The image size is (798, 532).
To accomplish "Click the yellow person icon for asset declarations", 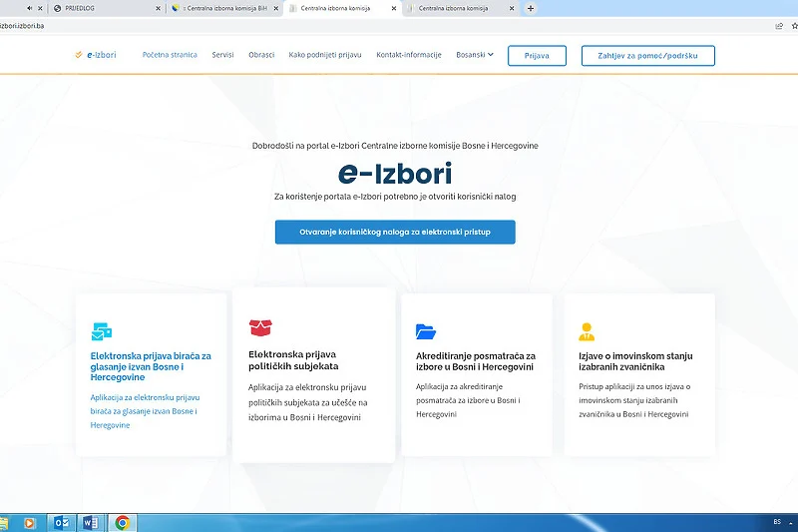I will pos(587,331).
